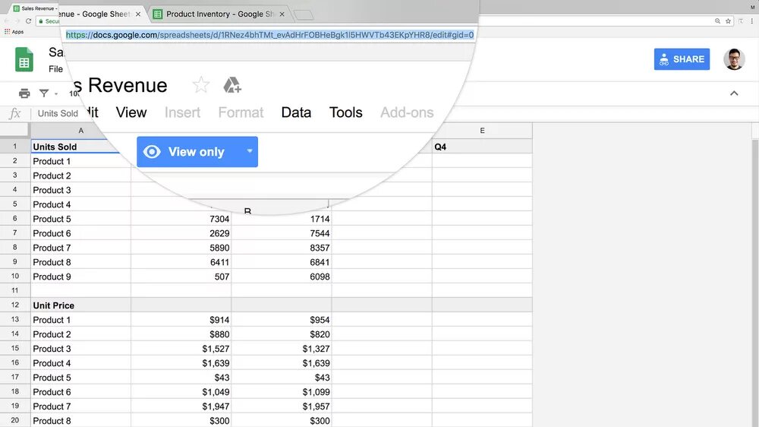Image resolution: width=759 pixels, height=427 pixels.
Task: Click the bookmark star in address bar
Action: point(728,21)
